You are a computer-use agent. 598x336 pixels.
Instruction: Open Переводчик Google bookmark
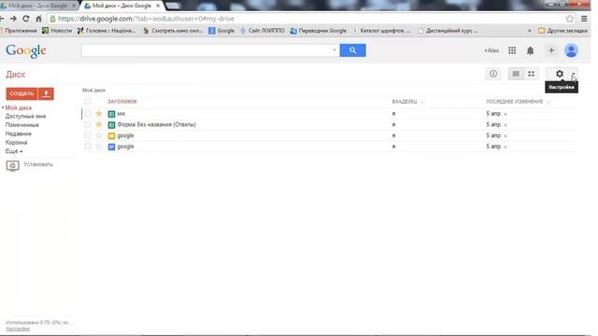(319, 31)
